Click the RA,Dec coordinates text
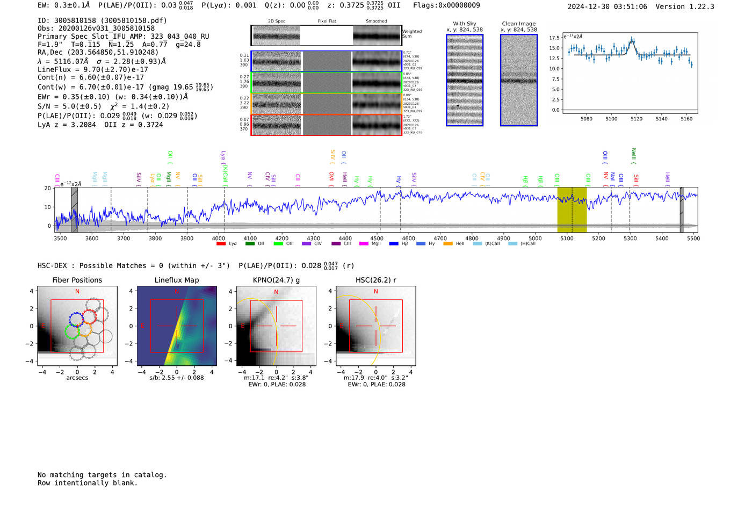Screen dimensions: 752x512 tap(98, 52)
